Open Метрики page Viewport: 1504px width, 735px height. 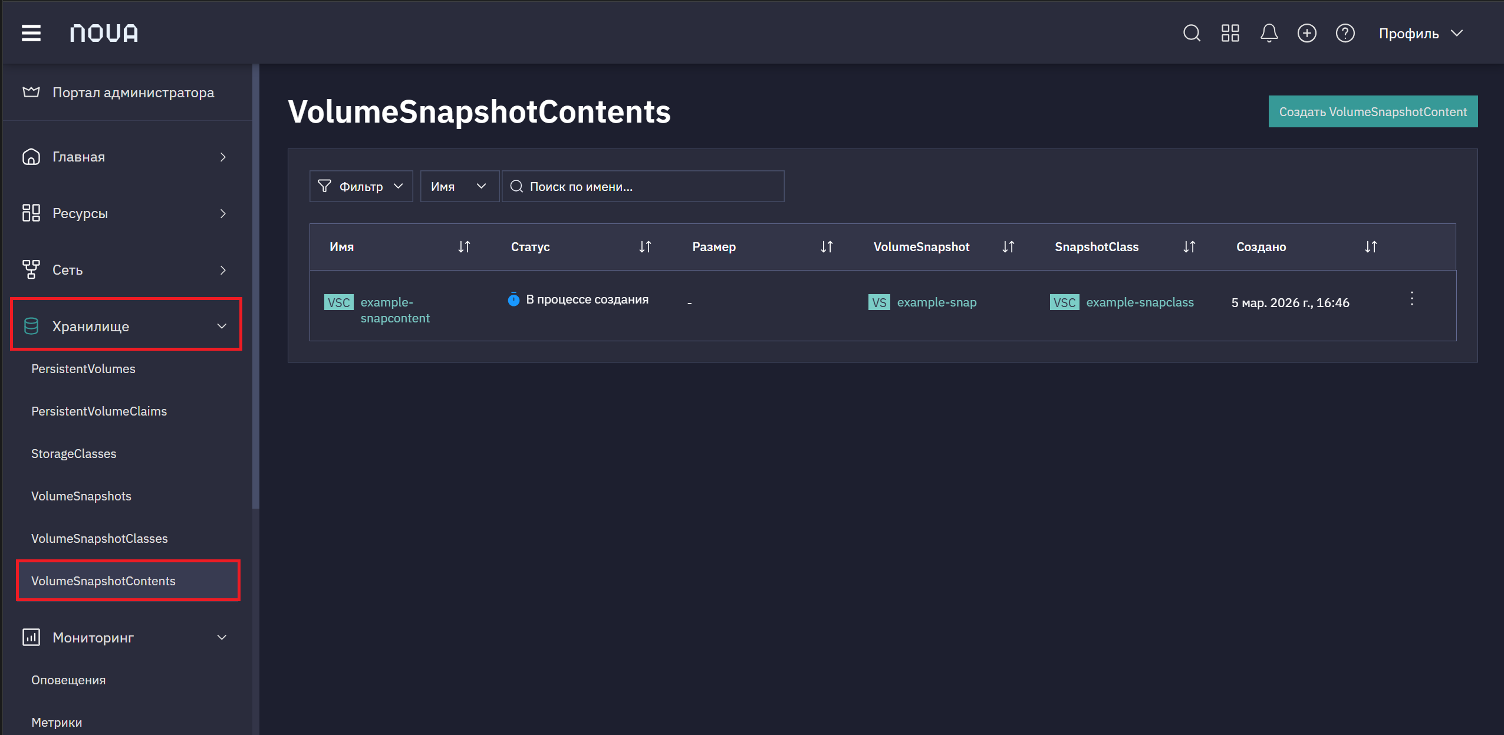[57, 723]
